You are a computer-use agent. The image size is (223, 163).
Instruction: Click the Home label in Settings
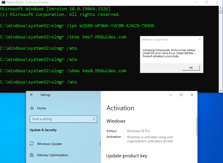[x=41, y=108]
